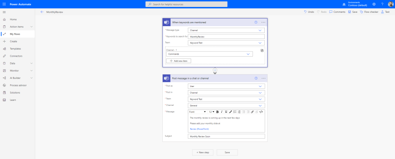Click the New step button
The image size is (395, 159).
203,152
